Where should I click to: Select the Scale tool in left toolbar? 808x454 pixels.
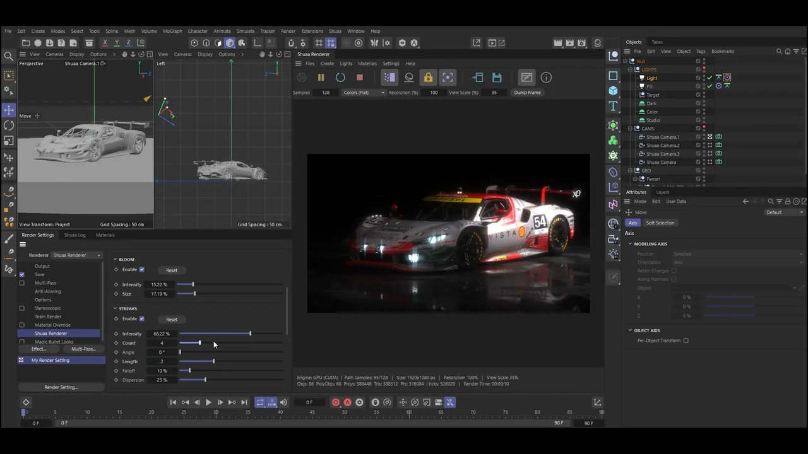pos(9,141)
